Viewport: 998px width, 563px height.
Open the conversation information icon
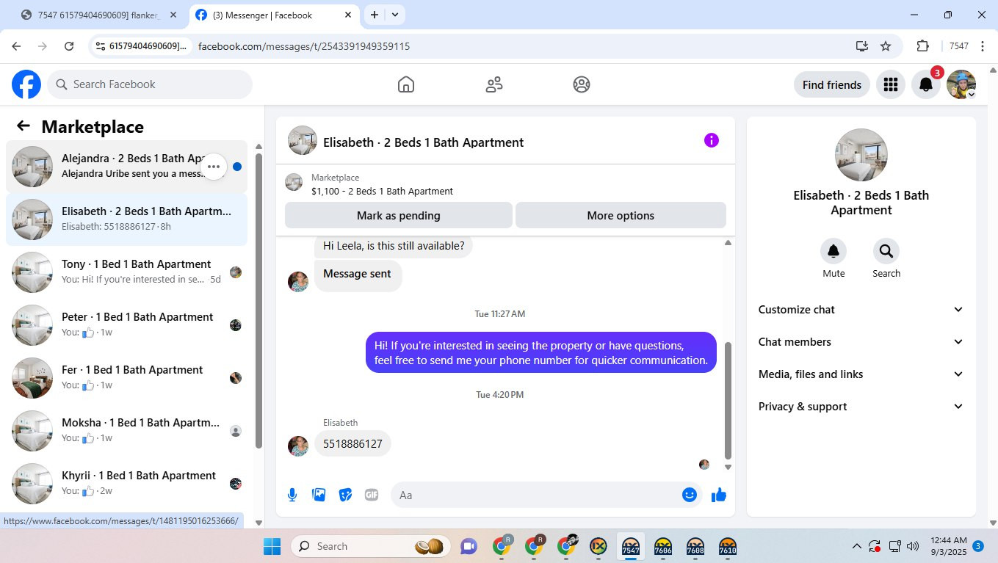click(712, 141)
